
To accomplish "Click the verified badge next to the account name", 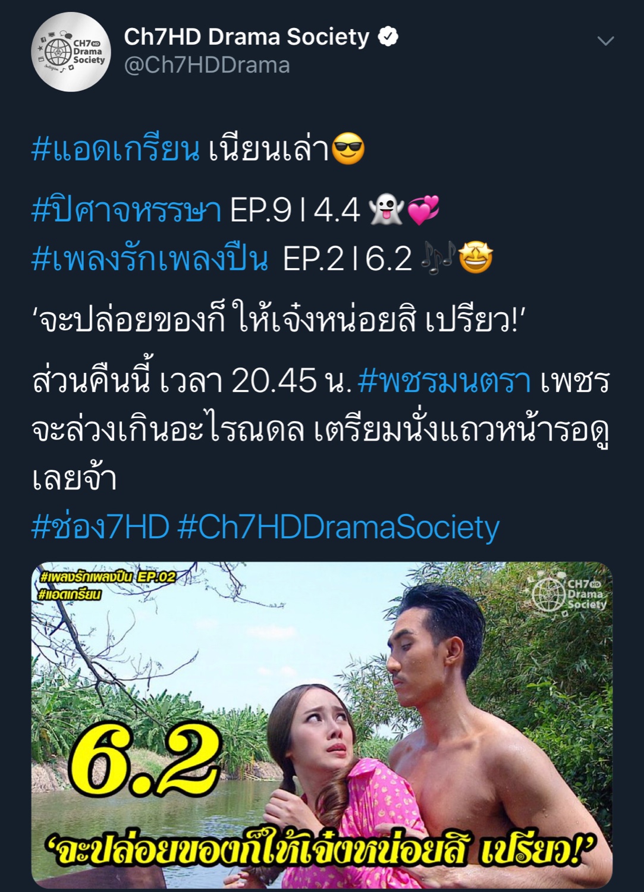I will 388,37.
